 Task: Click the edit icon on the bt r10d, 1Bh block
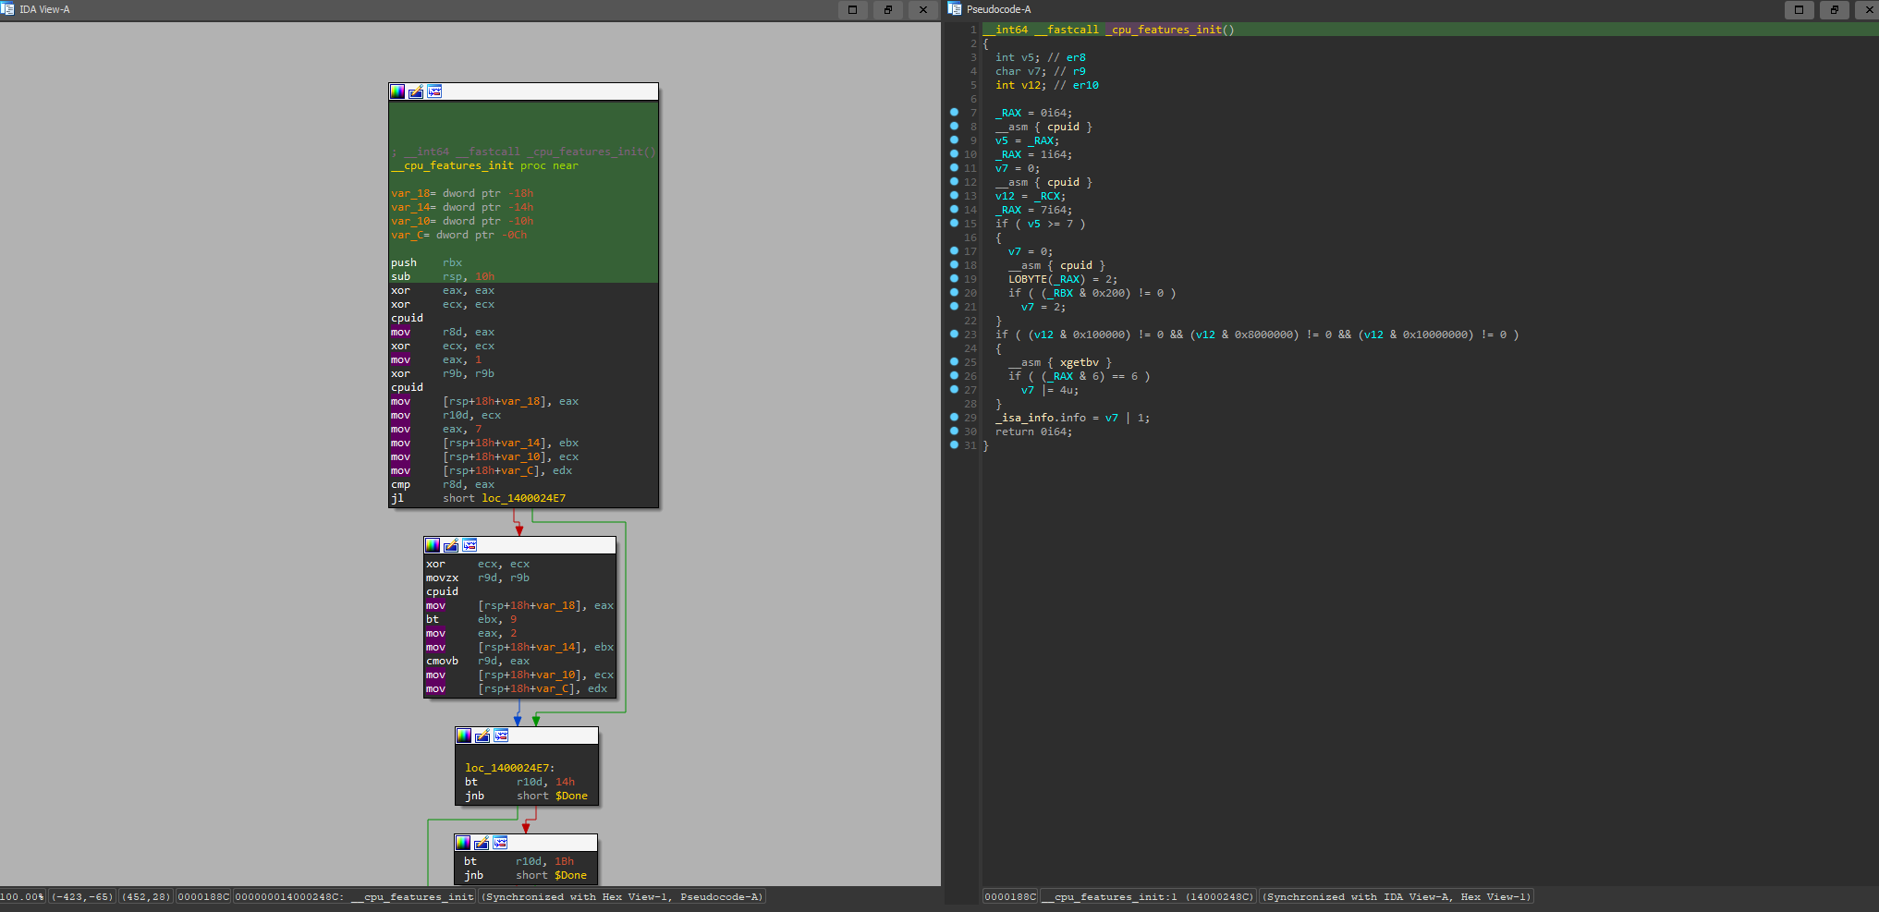click(x=482, y=843)
